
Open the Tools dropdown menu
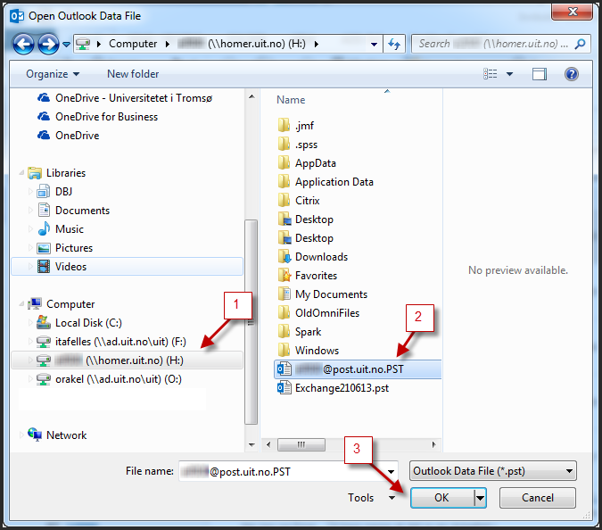(x=372, y=498)
